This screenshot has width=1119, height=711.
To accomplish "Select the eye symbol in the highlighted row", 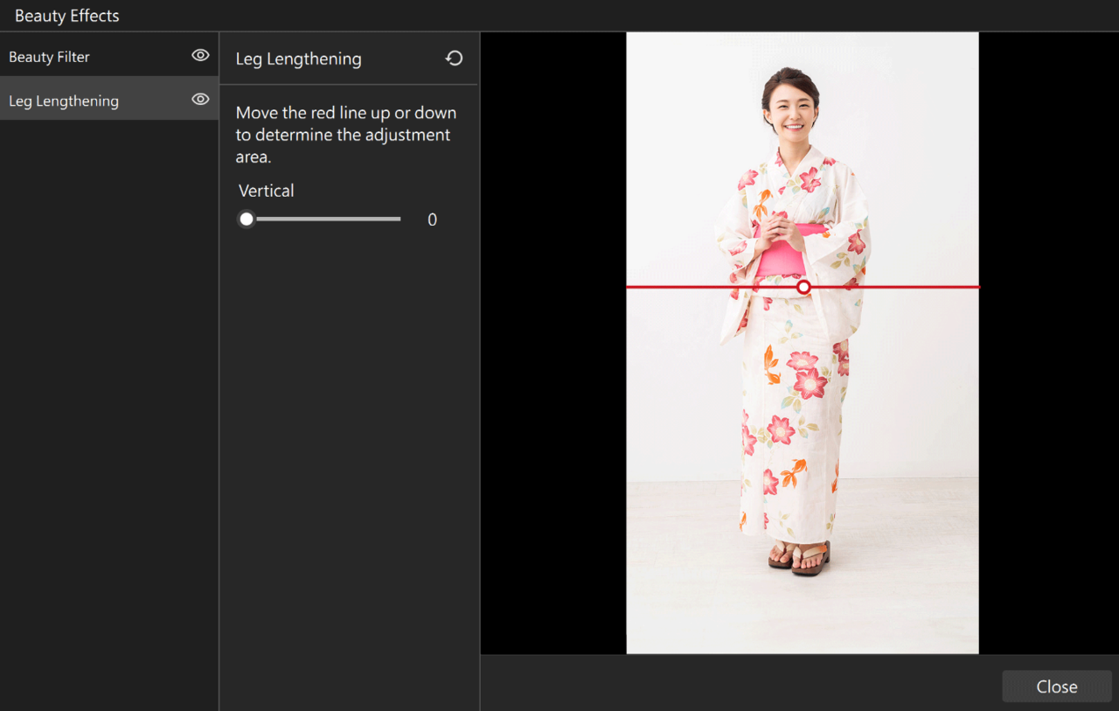I will click(200, 98).
